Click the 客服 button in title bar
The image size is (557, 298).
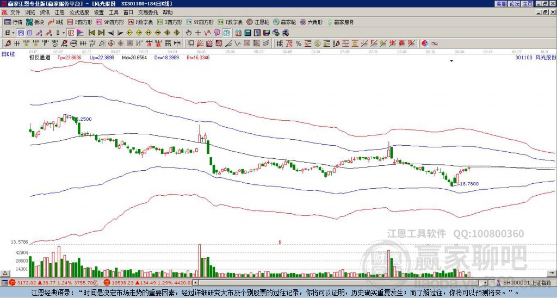[x=501, y=4]
